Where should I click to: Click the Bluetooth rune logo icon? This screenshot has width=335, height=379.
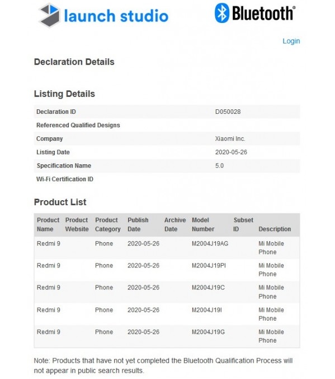221,13
